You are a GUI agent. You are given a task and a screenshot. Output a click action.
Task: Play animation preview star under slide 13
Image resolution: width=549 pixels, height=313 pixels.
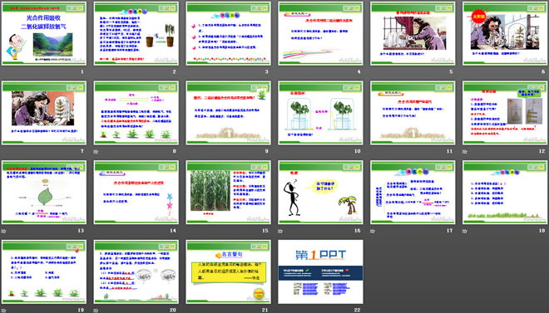tap(3, 231)
